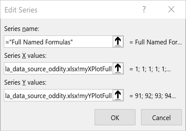Click the Series X values range selector arrow
This screenshot has width=186, height=131.
coord(118,69)
